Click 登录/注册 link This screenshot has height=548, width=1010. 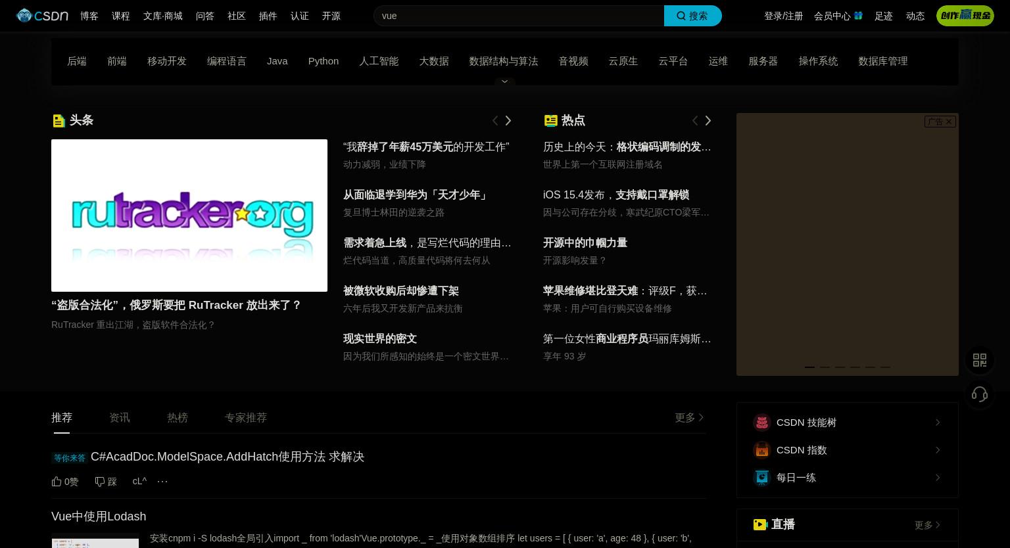tap(784, 16)
